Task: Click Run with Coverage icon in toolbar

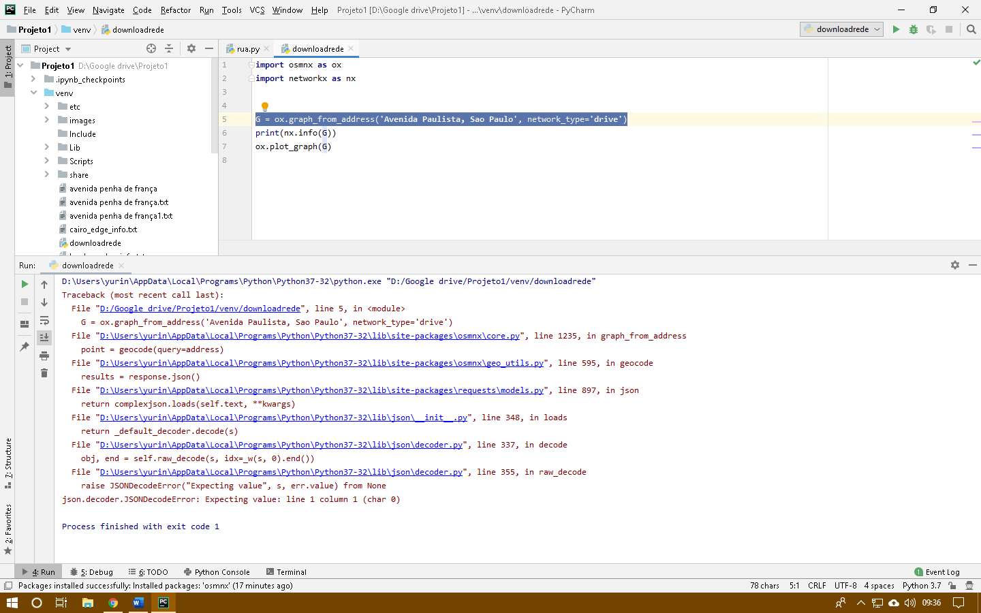Action: [x=931, y=29]
